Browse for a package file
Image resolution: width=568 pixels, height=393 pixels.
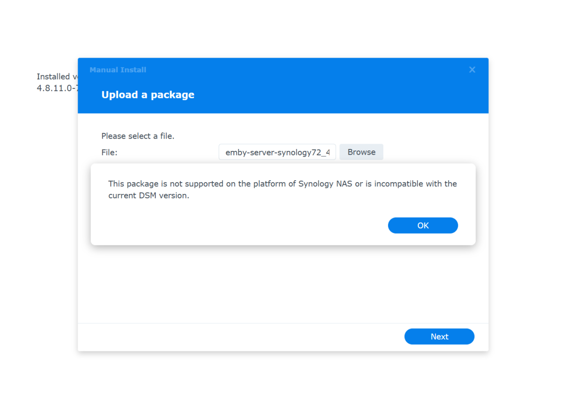[361, 152]
